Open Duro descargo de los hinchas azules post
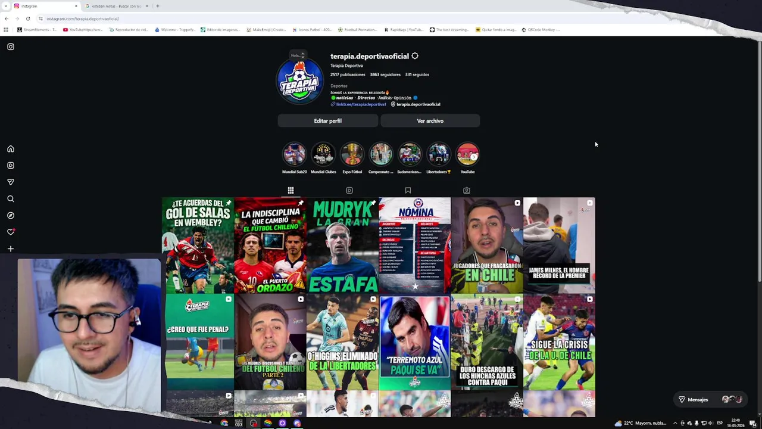The width and height of the screenshot is (762, 429). [487, 342]
